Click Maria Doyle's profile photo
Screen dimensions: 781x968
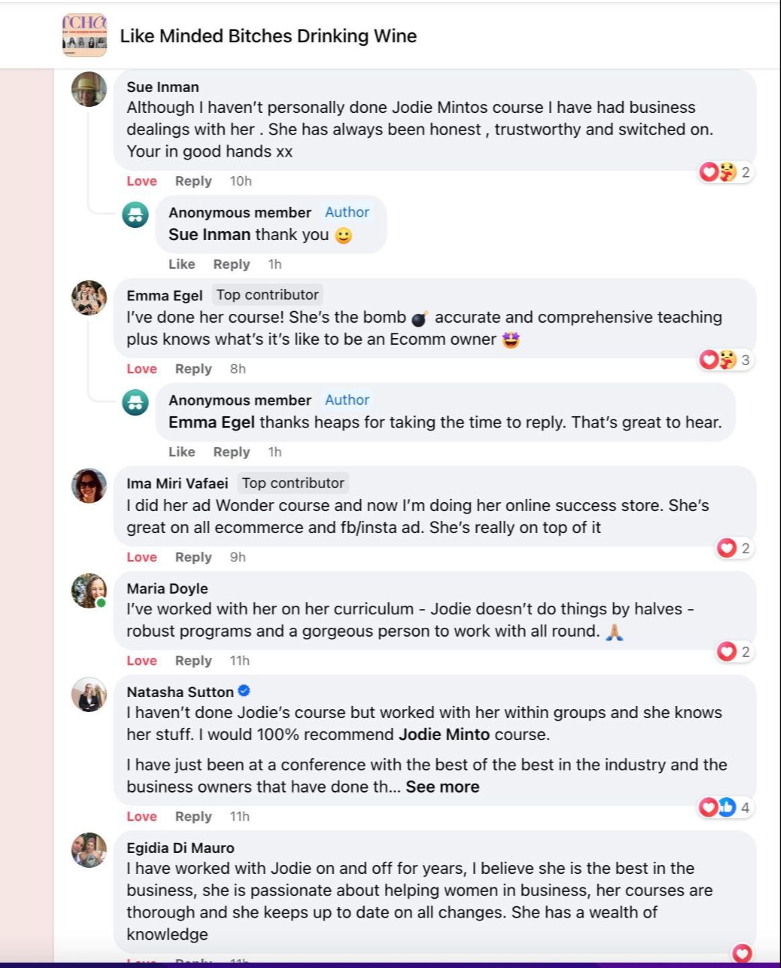coord(89,591)
